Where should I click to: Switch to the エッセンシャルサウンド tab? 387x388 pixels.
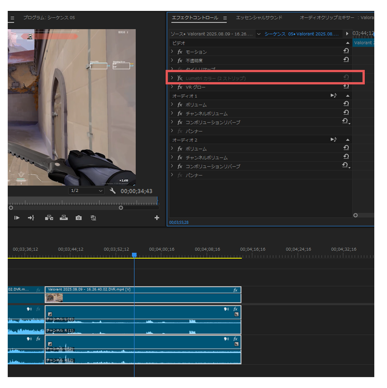259,18
